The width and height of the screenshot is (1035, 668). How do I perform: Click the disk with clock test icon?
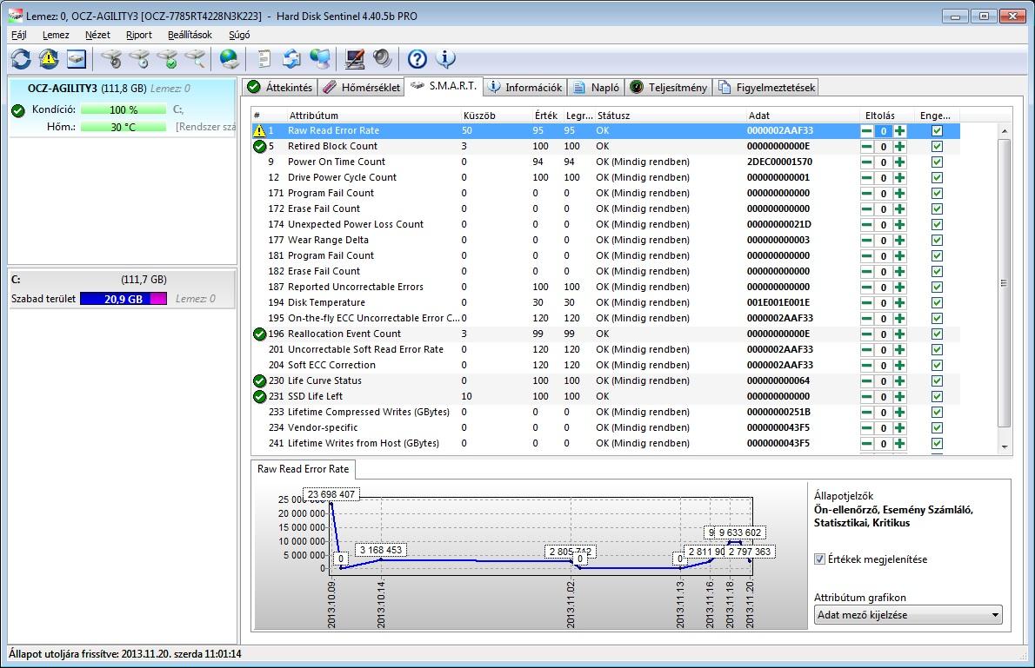[x=140, y=59]
